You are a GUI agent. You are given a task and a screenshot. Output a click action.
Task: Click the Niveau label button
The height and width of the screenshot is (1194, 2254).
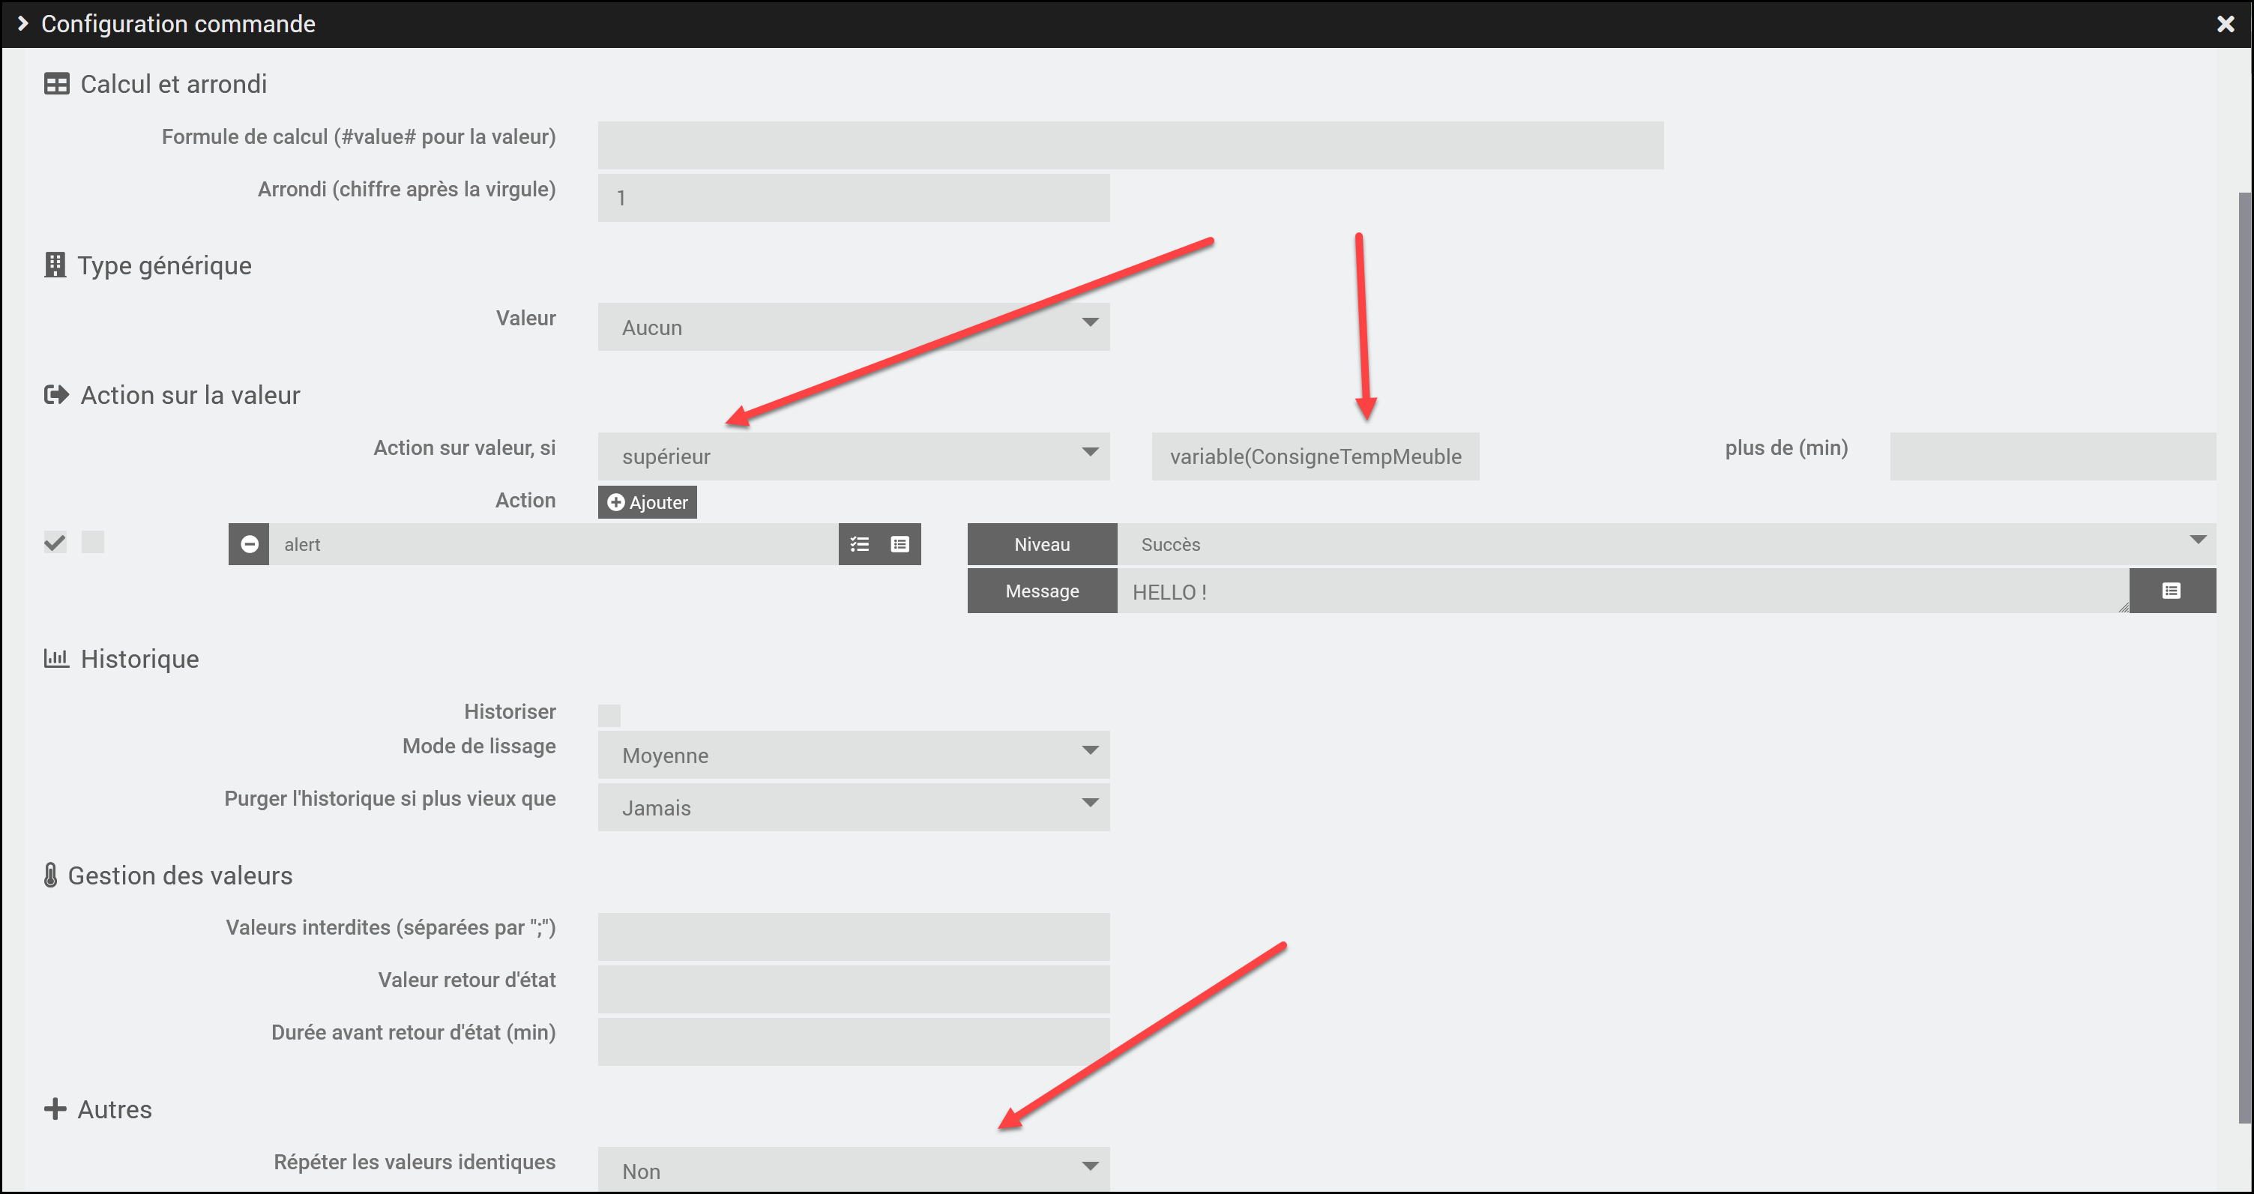pyautogui.click(x=1041, y=544)
